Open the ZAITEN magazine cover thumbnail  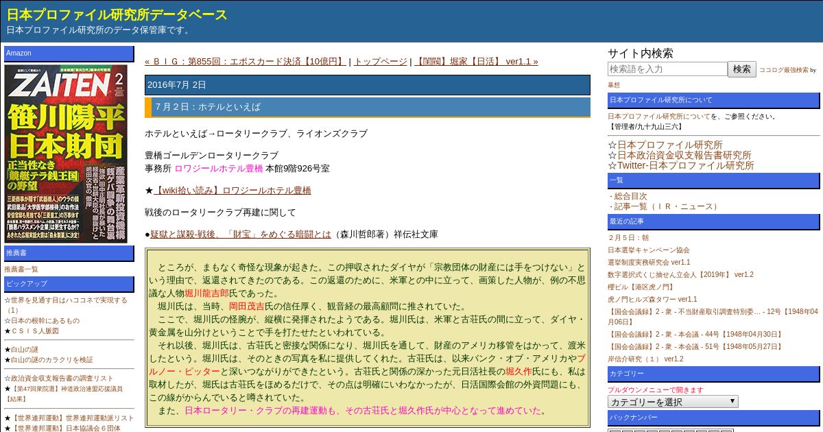[66, 154]
